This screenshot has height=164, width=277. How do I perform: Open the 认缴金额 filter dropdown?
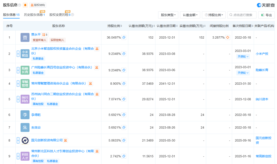point(190,15)
